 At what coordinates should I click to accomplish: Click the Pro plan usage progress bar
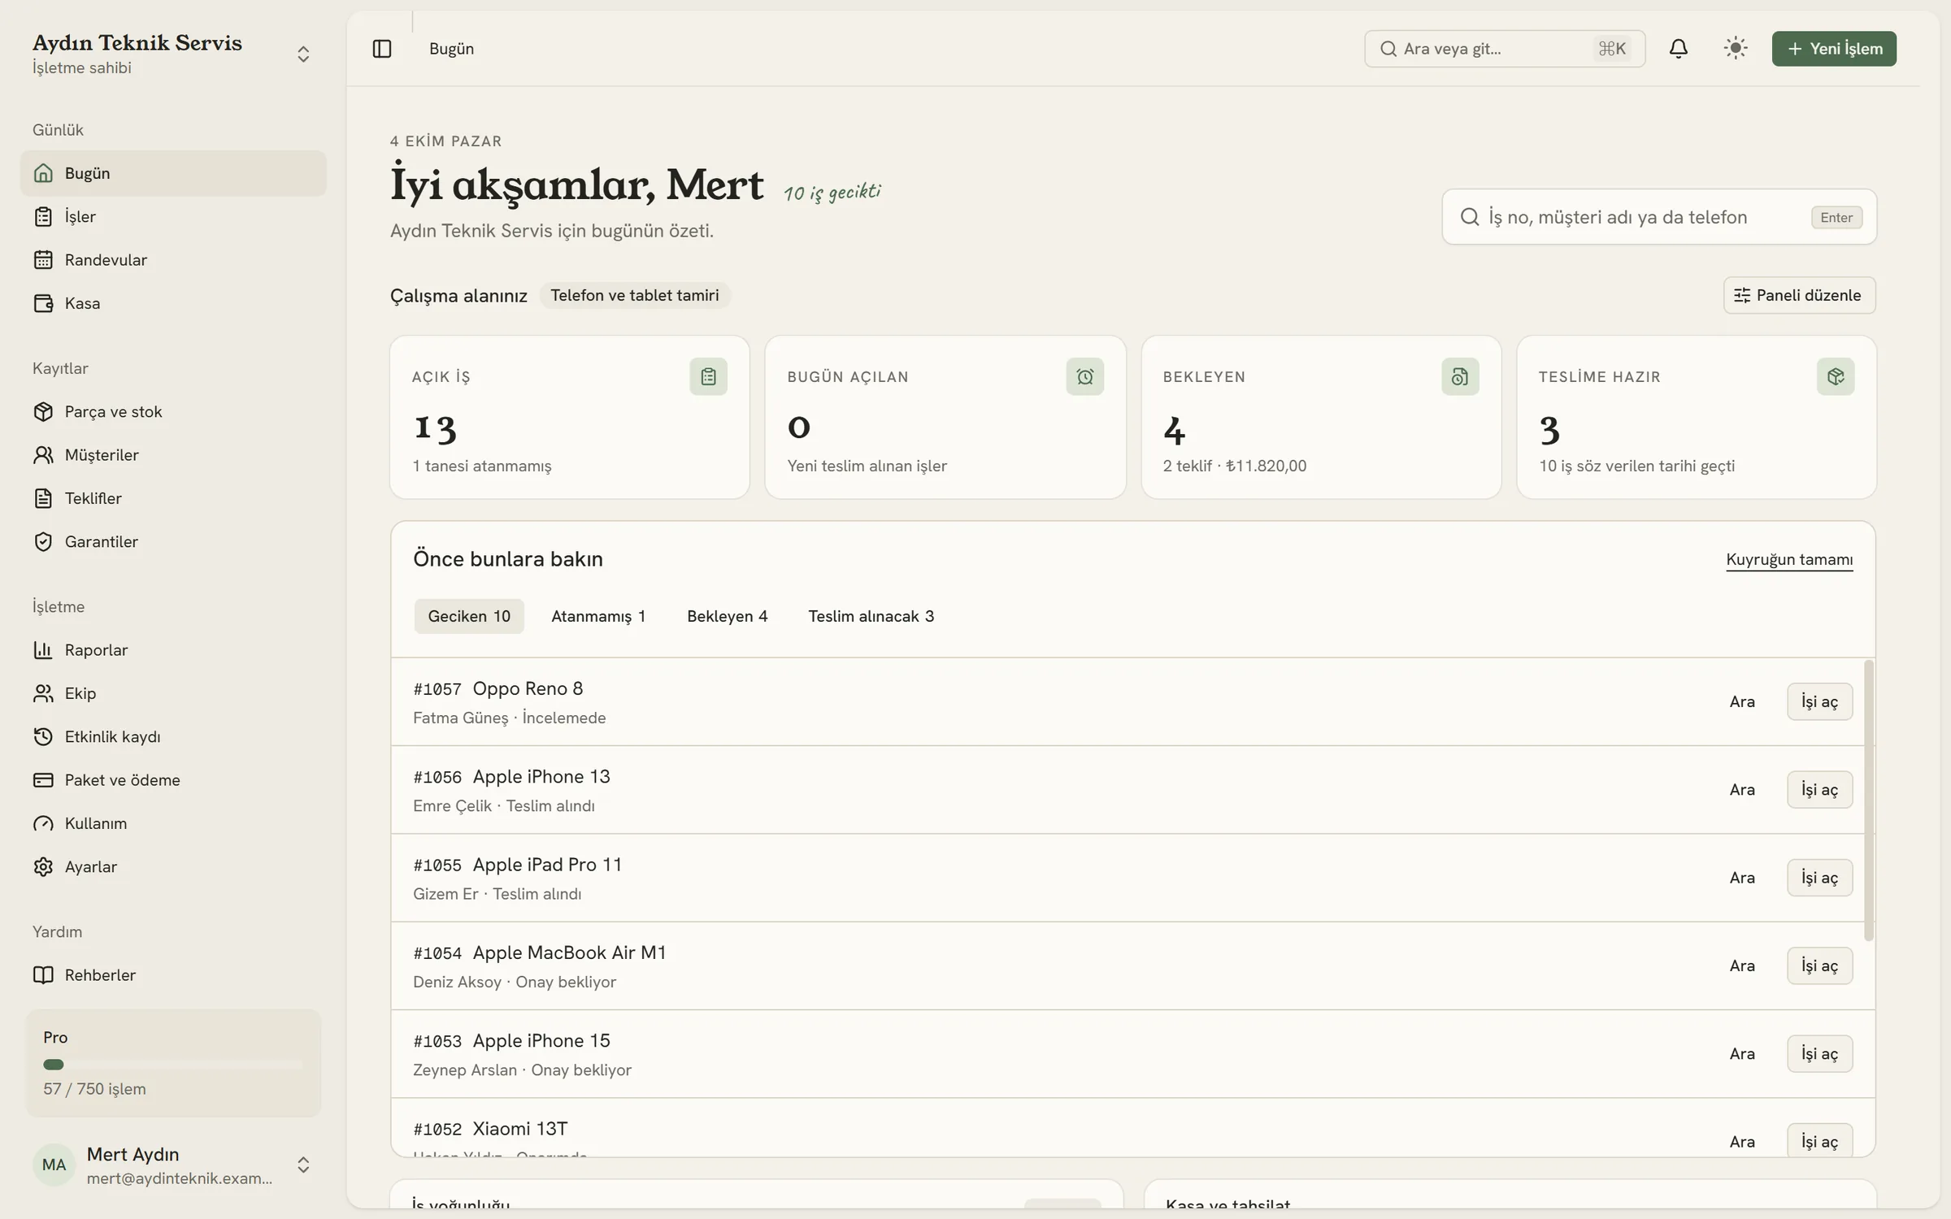click(172, 1065)
